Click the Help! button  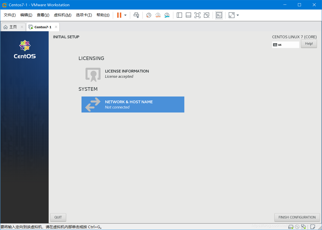[309, 44]
